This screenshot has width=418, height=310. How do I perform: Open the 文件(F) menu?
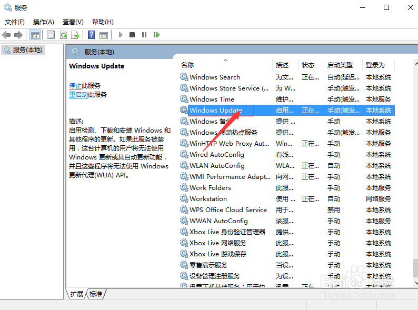pos(14,22)
